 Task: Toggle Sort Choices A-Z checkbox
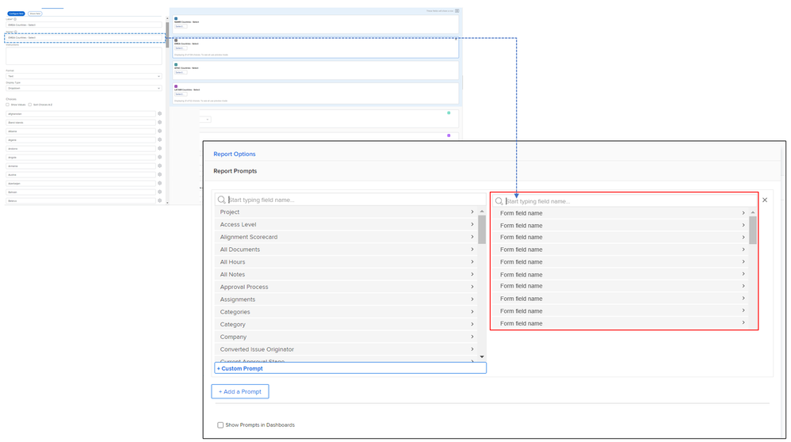[x=30, y=105]
